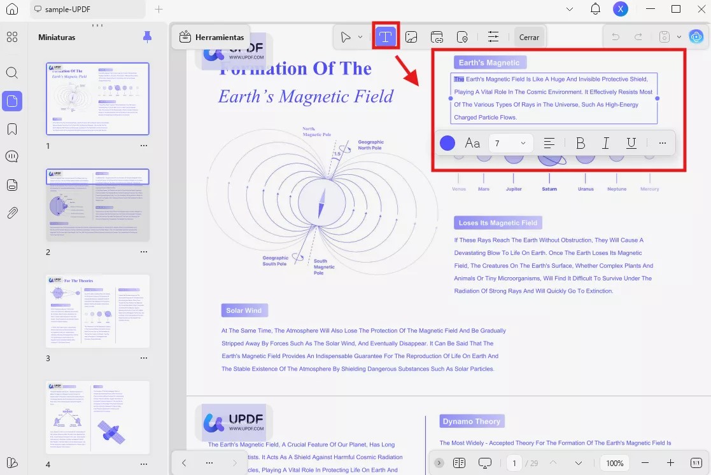711x475 pixels.
Task: Click the bottom-left sidebar panel icon
Action: (12, 463)
